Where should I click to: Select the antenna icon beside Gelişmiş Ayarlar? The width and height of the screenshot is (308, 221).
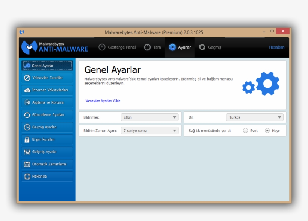coord(27,151)
